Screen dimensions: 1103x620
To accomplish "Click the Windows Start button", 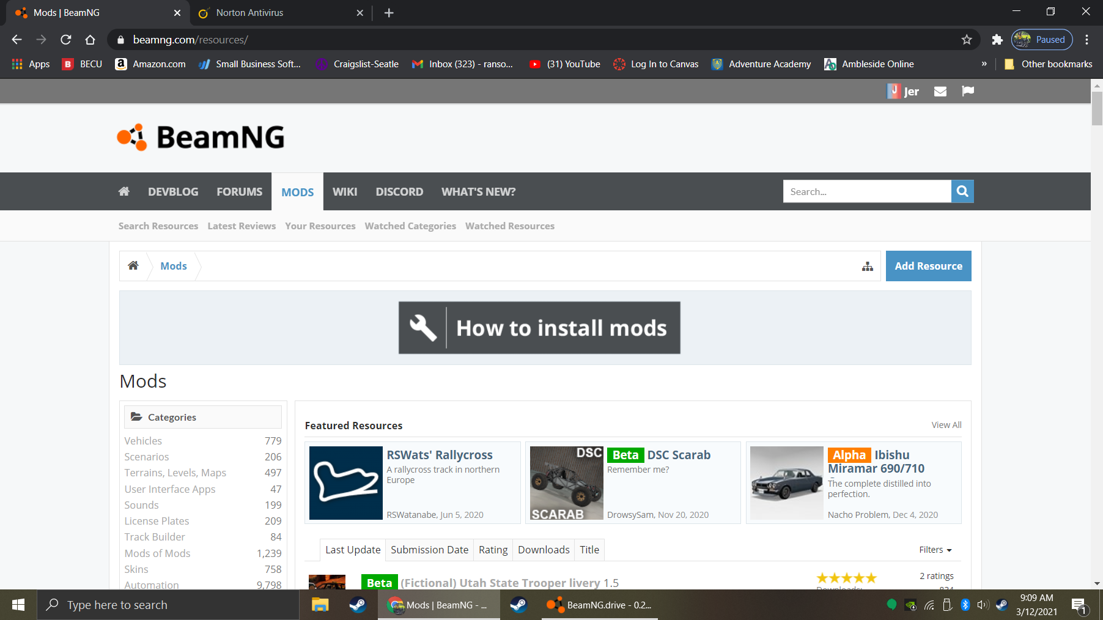I will [18, 605].
